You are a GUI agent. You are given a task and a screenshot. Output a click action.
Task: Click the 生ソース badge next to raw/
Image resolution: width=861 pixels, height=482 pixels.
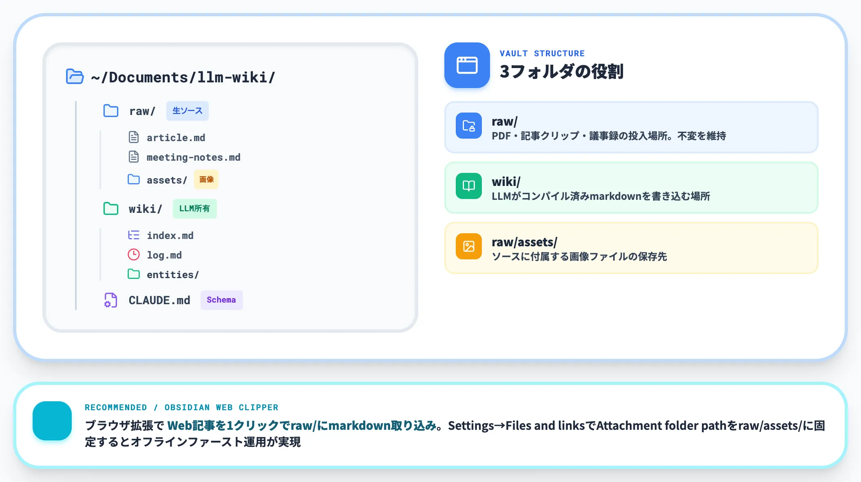point(188,111)
